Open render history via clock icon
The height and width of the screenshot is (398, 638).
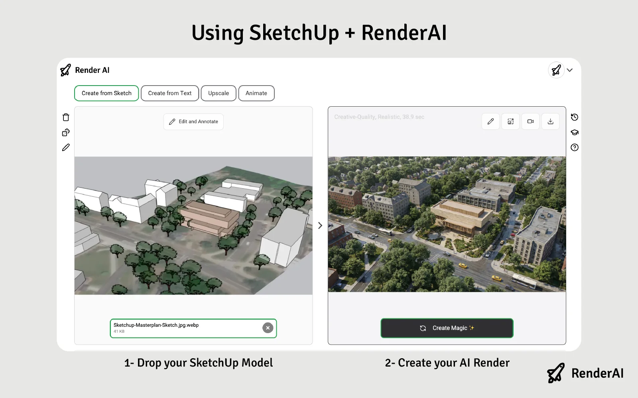coord(574,117)
